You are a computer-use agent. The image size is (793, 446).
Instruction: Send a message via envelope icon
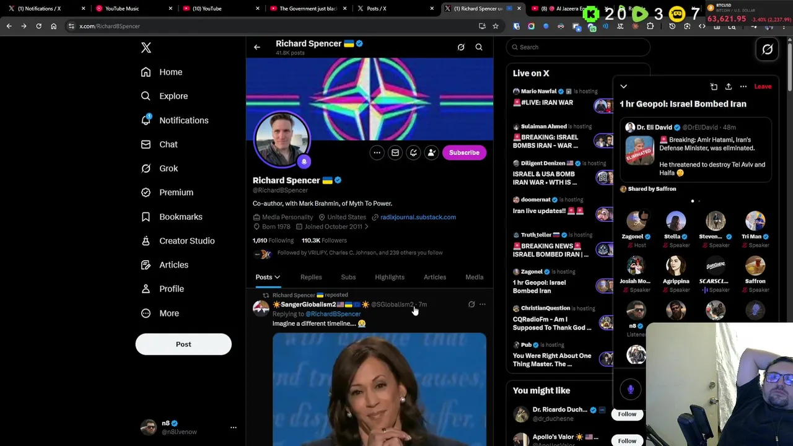[395, 152]
